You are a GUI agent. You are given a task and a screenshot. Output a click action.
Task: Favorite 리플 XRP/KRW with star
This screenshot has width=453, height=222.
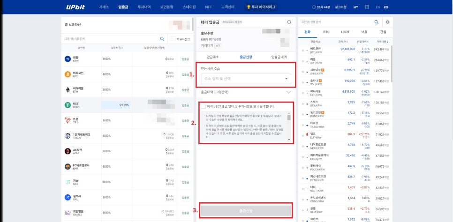[303, 61]
